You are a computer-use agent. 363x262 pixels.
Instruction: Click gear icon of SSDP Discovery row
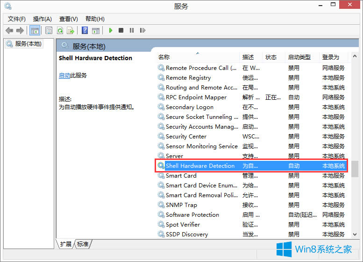pyautogui.click(x=161, y=234)
